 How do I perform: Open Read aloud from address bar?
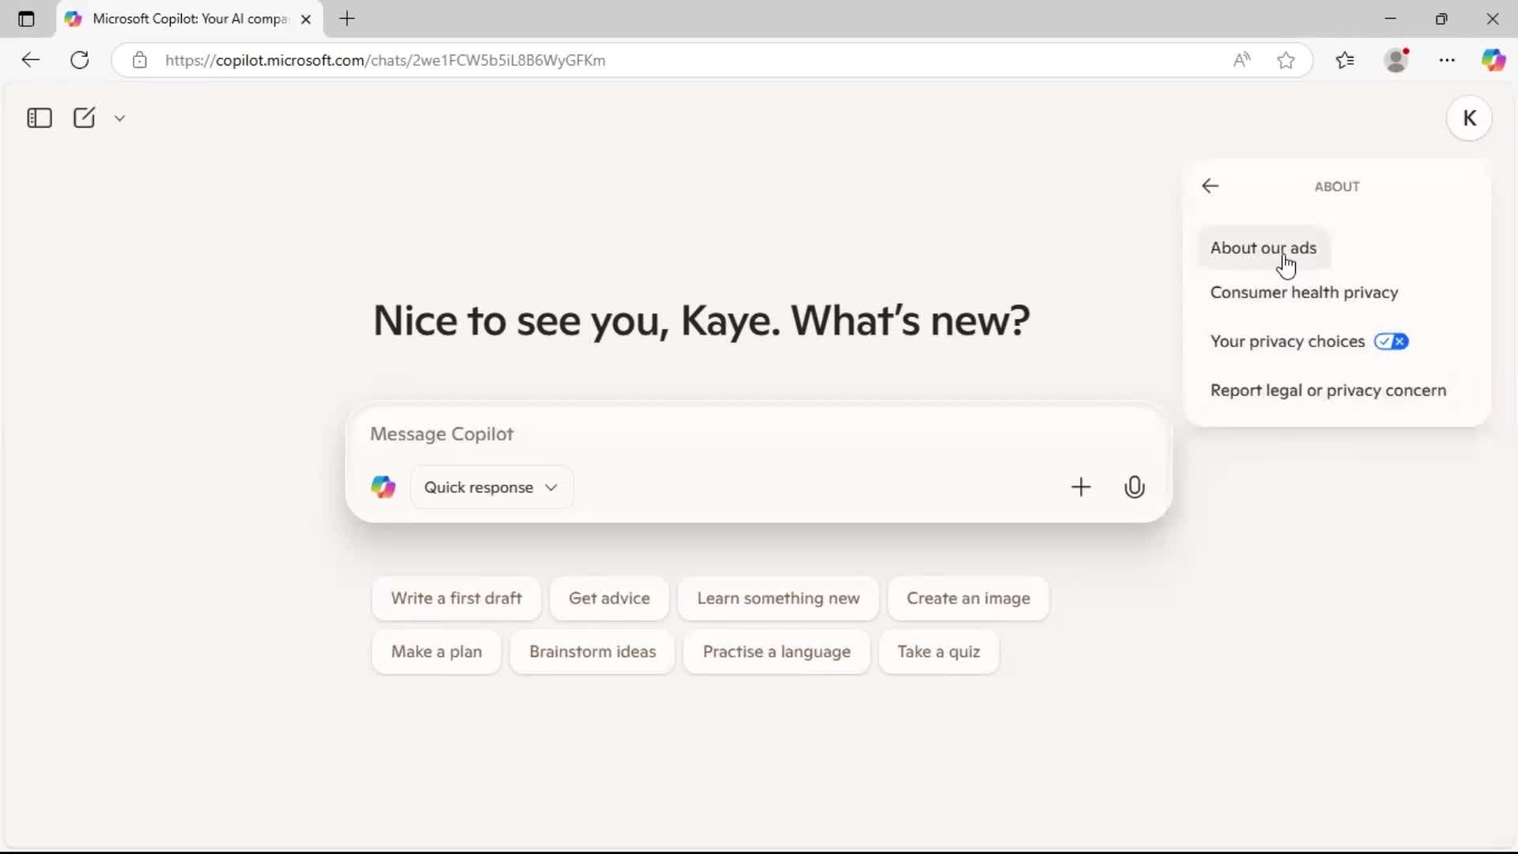click(x=1241, y=60)
